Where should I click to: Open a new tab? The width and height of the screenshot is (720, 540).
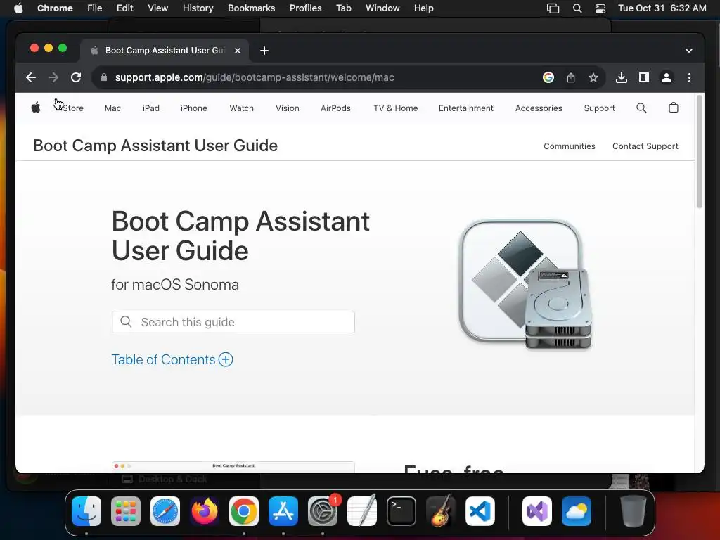[264, 51]
